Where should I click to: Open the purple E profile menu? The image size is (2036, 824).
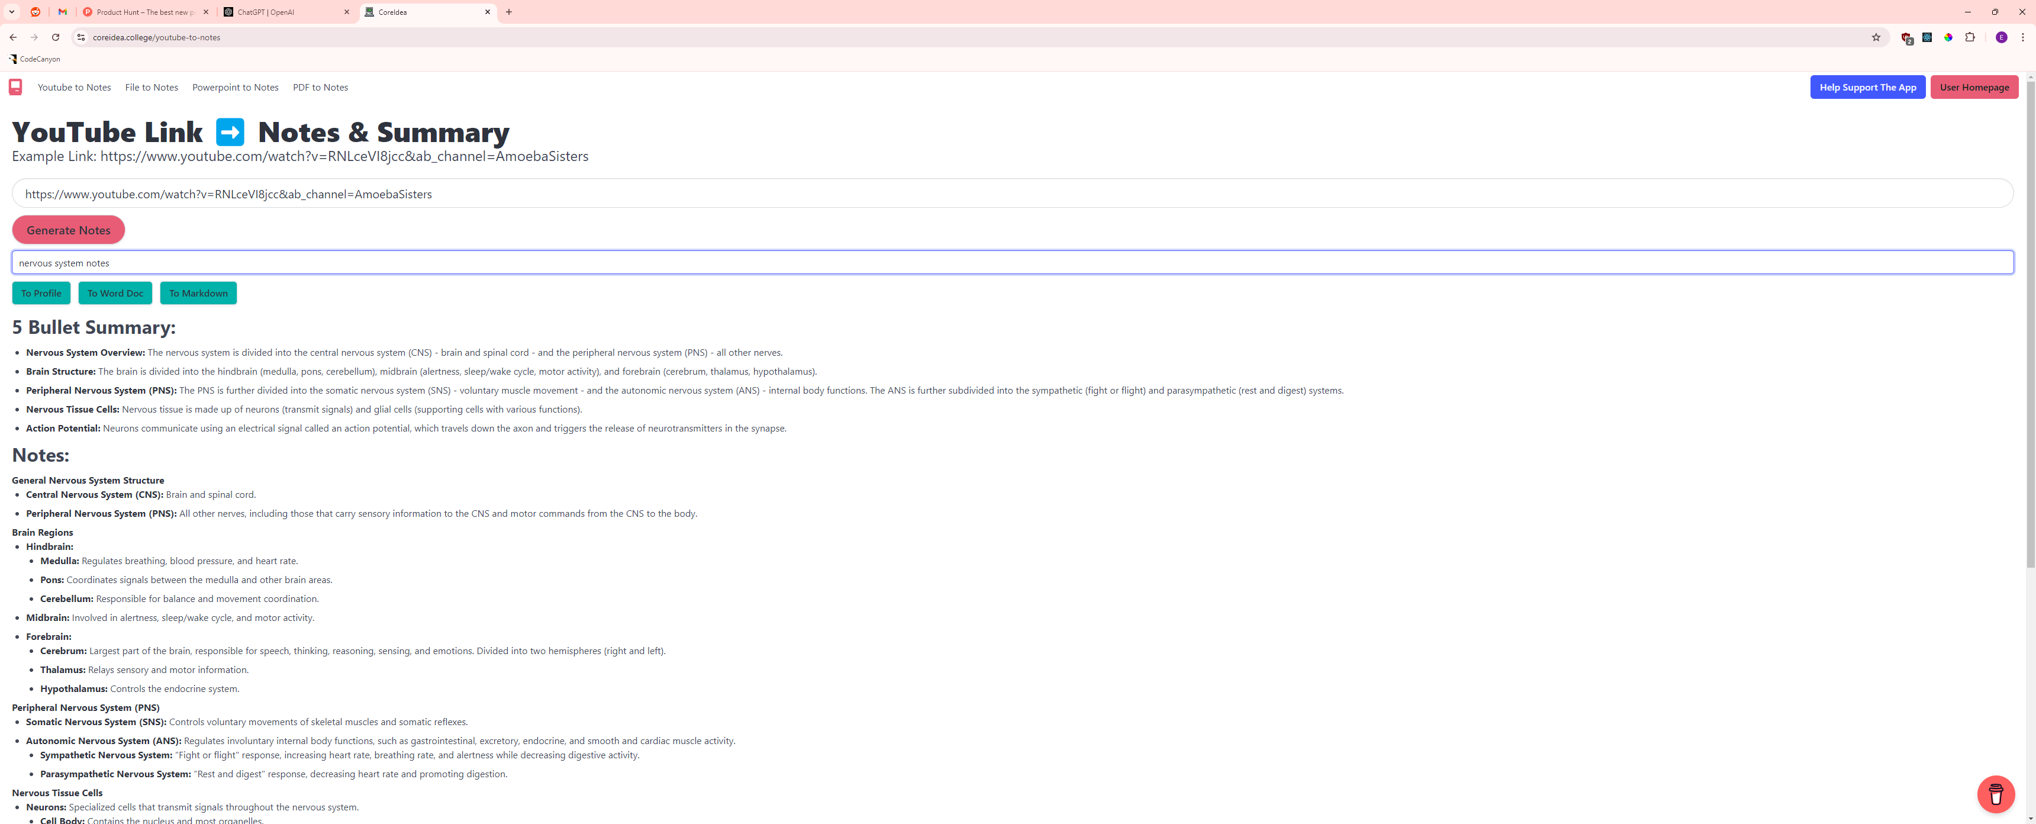(2001, 37)
